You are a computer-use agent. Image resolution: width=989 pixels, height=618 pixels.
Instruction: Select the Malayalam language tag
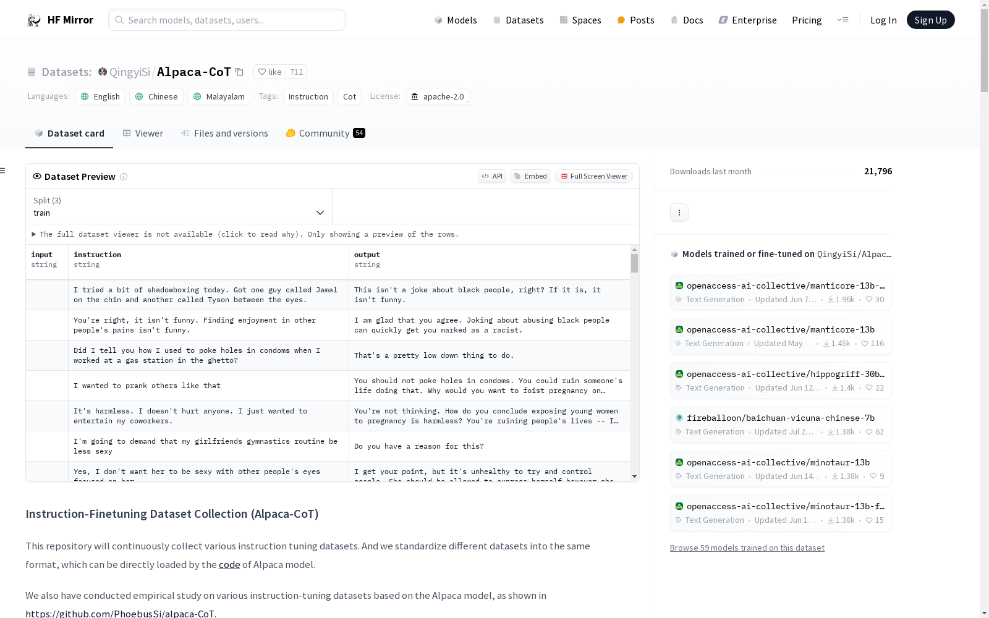tap(219, 96)
